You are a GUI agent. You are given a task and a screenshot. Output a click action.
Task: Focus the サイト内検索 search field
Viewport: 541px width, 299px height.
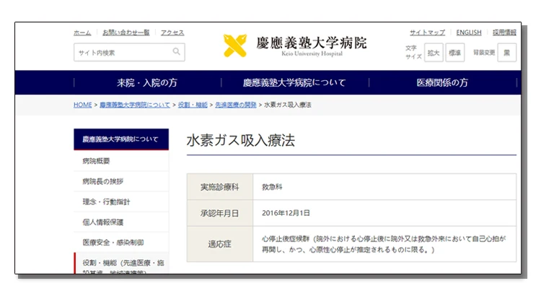(129, 52)
